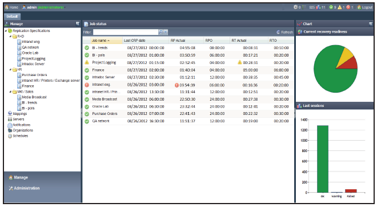Click the green OK count icon in header

tap(331, 7)
